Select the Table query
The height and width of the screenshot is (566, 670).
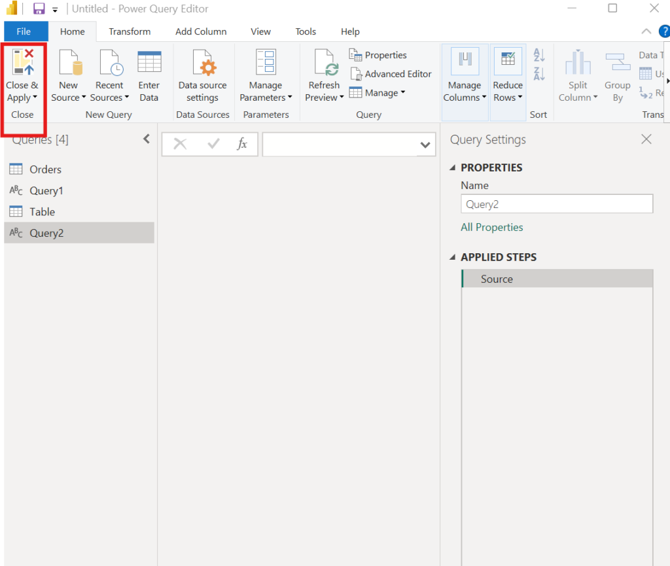[79, 212]
